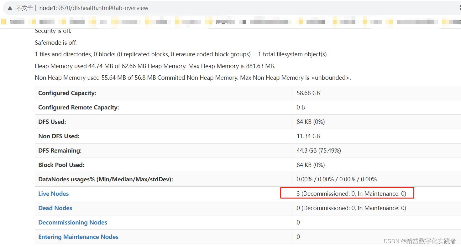Select the Configured Capacity value 58.68 GB
Viewport: 461px width, 247px height.
(308, 93)
